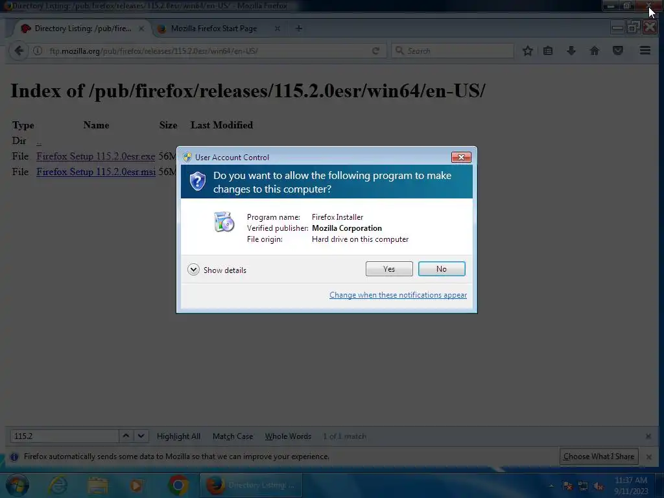Click Firefox Directory Listing taskbar button

pos(251,485)
